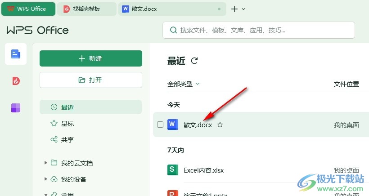Open the 我的设备 item
The height and width of the screenshot is (196, 369).
pyautogui.click(x=74, y=179)
